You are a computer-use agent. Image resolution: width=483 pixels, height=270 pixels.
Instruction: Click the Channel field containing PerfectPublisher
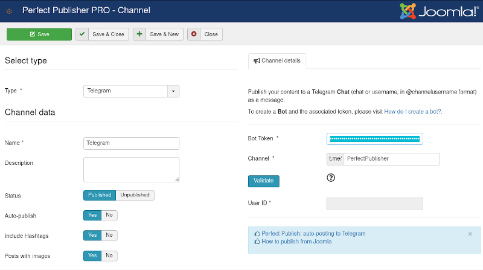click(x=392, y=159)
